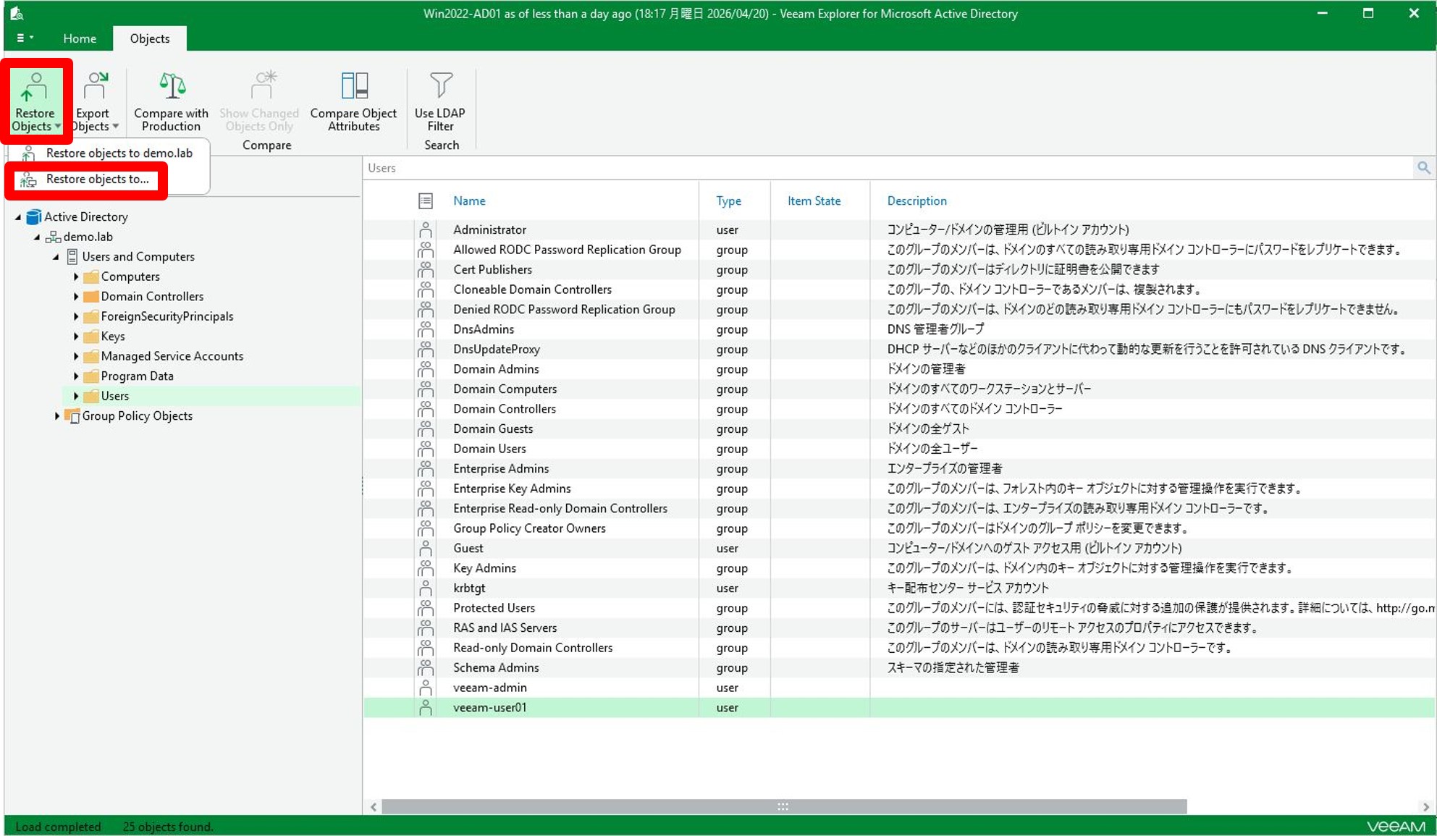Select the Allowed RODC Password Replication Group row

(x=899, y=250)
